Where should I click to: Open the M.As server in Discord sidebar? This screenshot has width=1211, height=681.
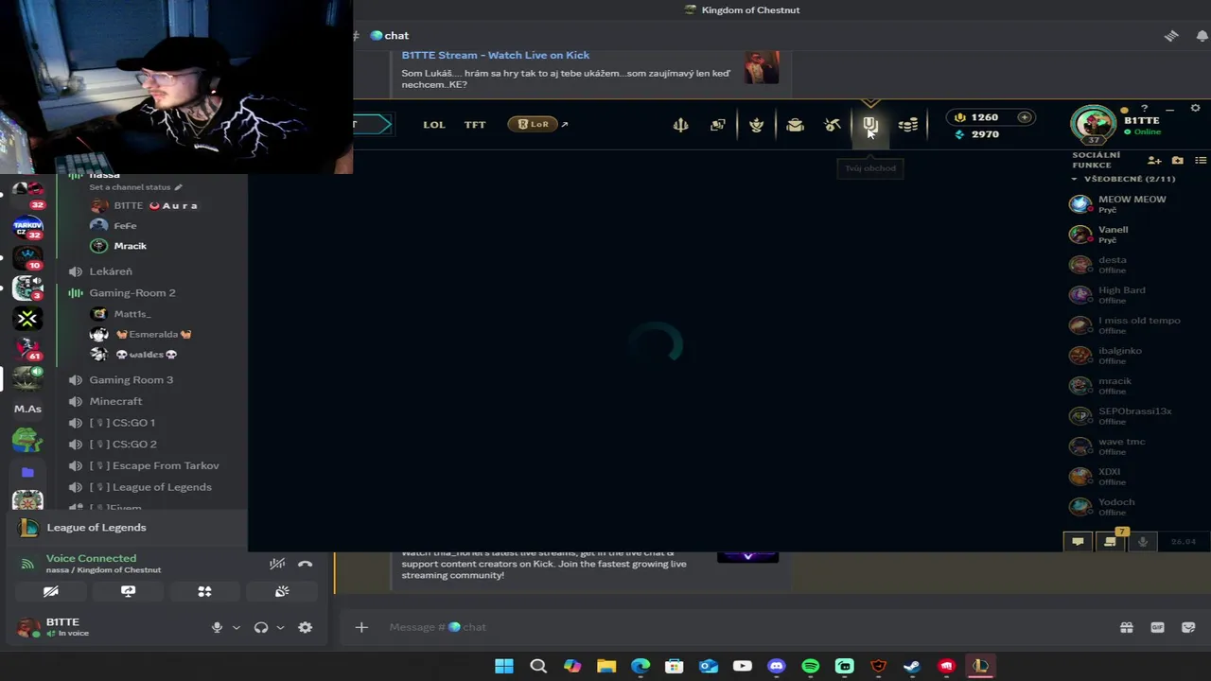[27, 409]
